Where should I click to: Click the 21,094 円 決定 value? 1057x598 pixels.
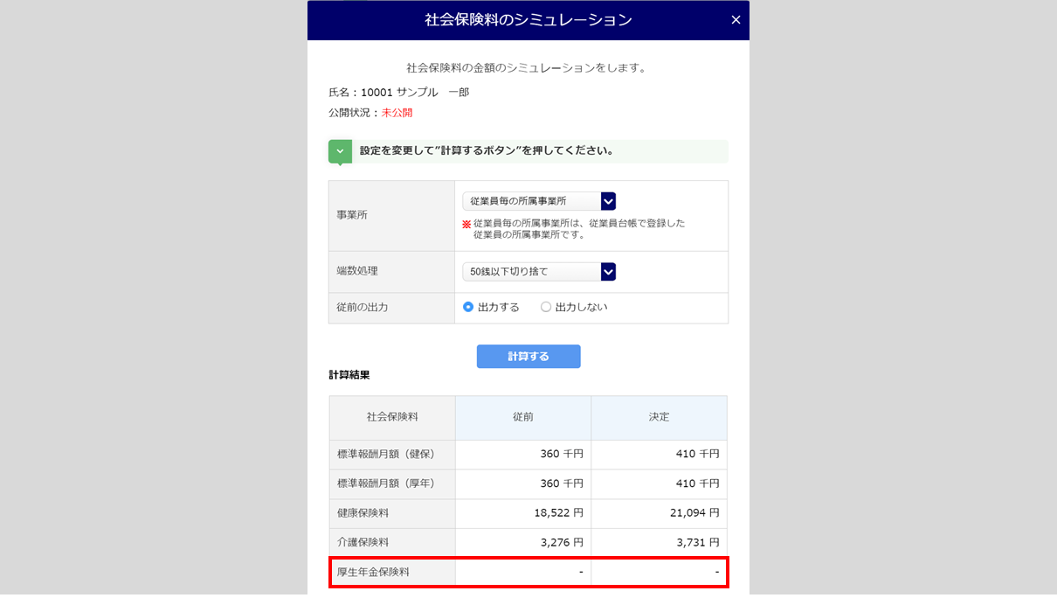click(694, 513)
